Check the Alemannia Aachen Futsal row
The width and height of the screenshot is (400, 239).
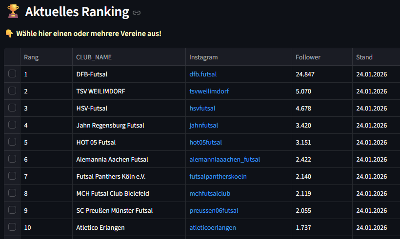tap(12, 159)
